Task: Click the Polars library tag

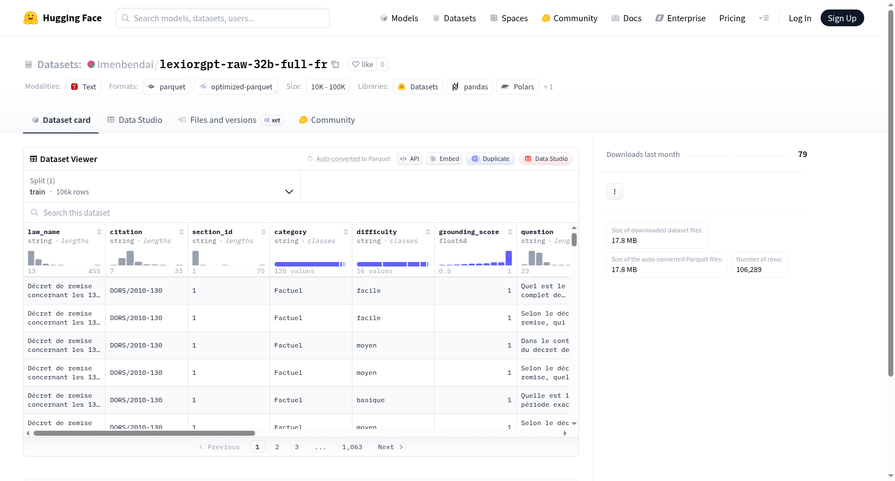Action: click(x=517, y=87)
